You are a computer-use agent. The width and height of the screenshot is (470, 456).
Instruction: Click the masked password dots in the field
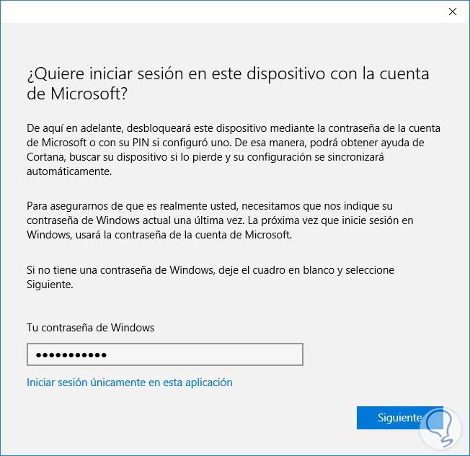[71, 355]
